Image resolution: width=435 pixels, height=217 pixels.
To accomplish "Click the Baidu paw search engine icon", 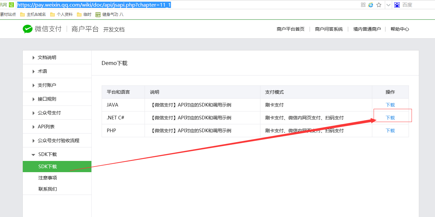I will [x=397, y=5].
